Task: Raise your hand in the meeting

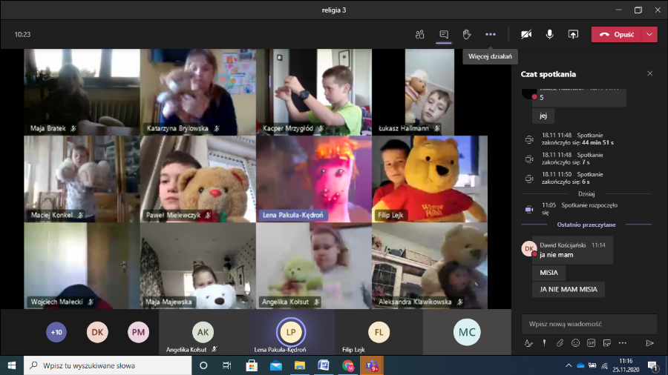Action: 467,34
